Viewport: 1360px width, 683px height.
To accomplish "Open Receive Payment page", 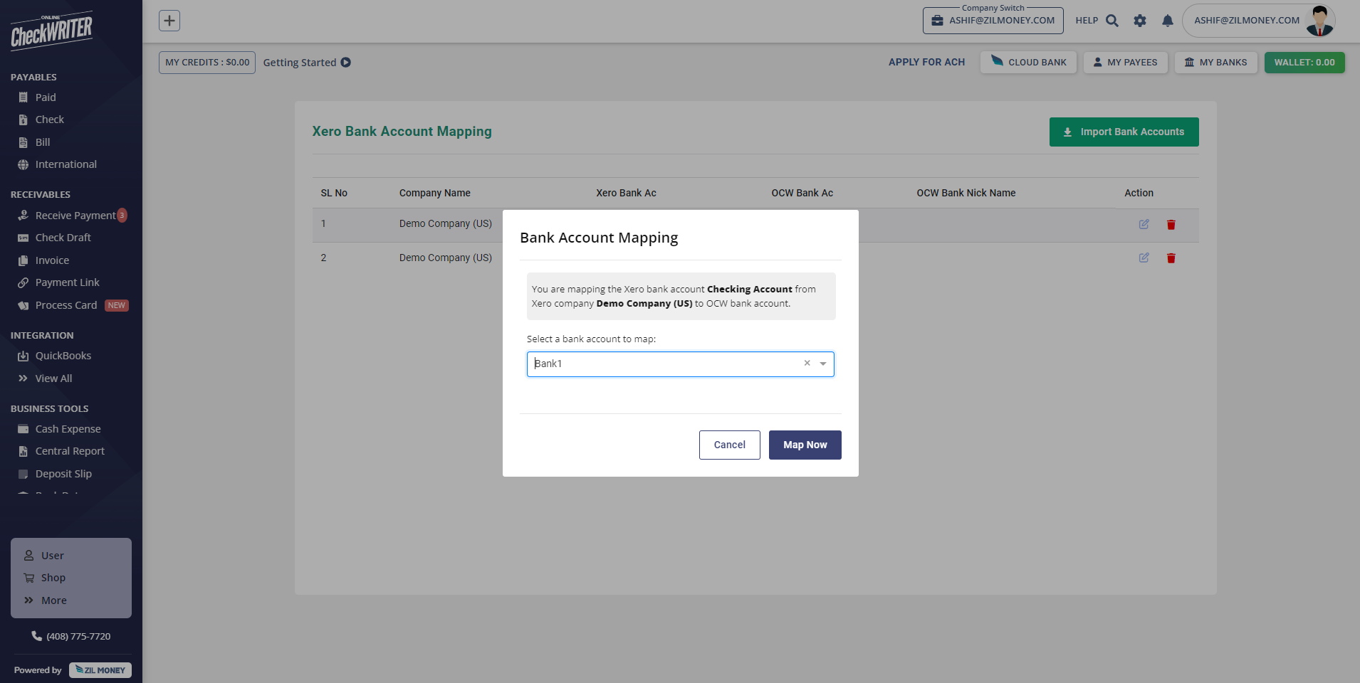I will tap(75, 216).
